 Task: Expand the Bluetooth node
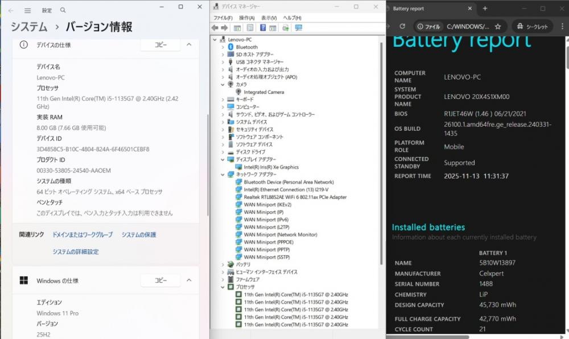(223, 47)
